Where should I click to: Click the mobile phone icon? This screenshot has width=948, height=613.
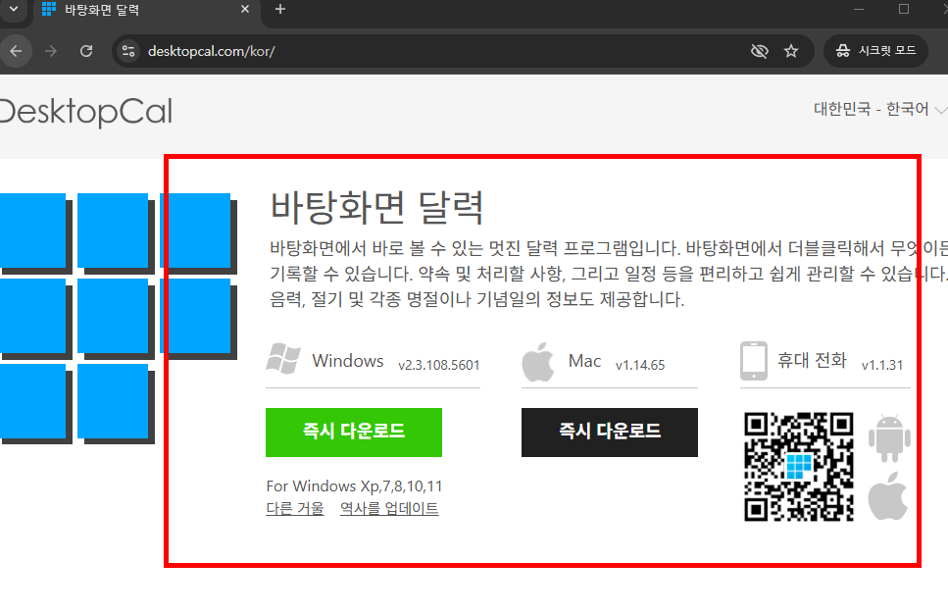(754, 361)
